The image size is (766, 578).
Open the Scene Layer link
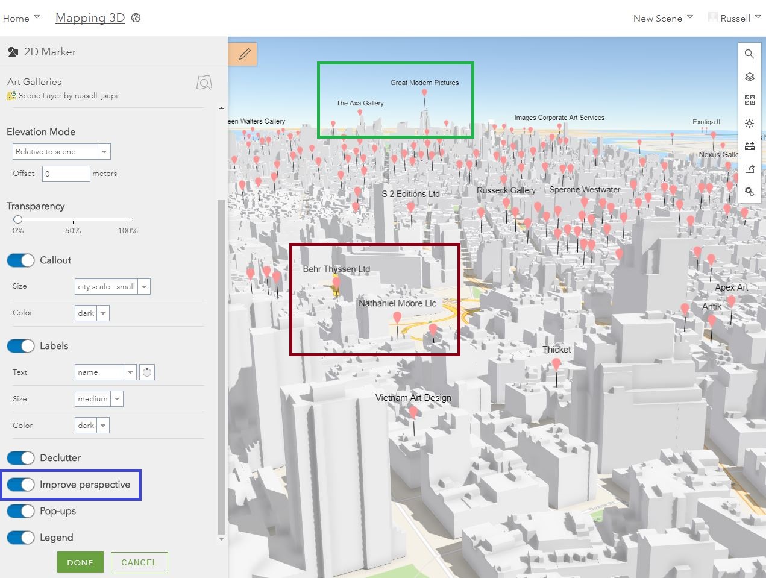(40, 96)
